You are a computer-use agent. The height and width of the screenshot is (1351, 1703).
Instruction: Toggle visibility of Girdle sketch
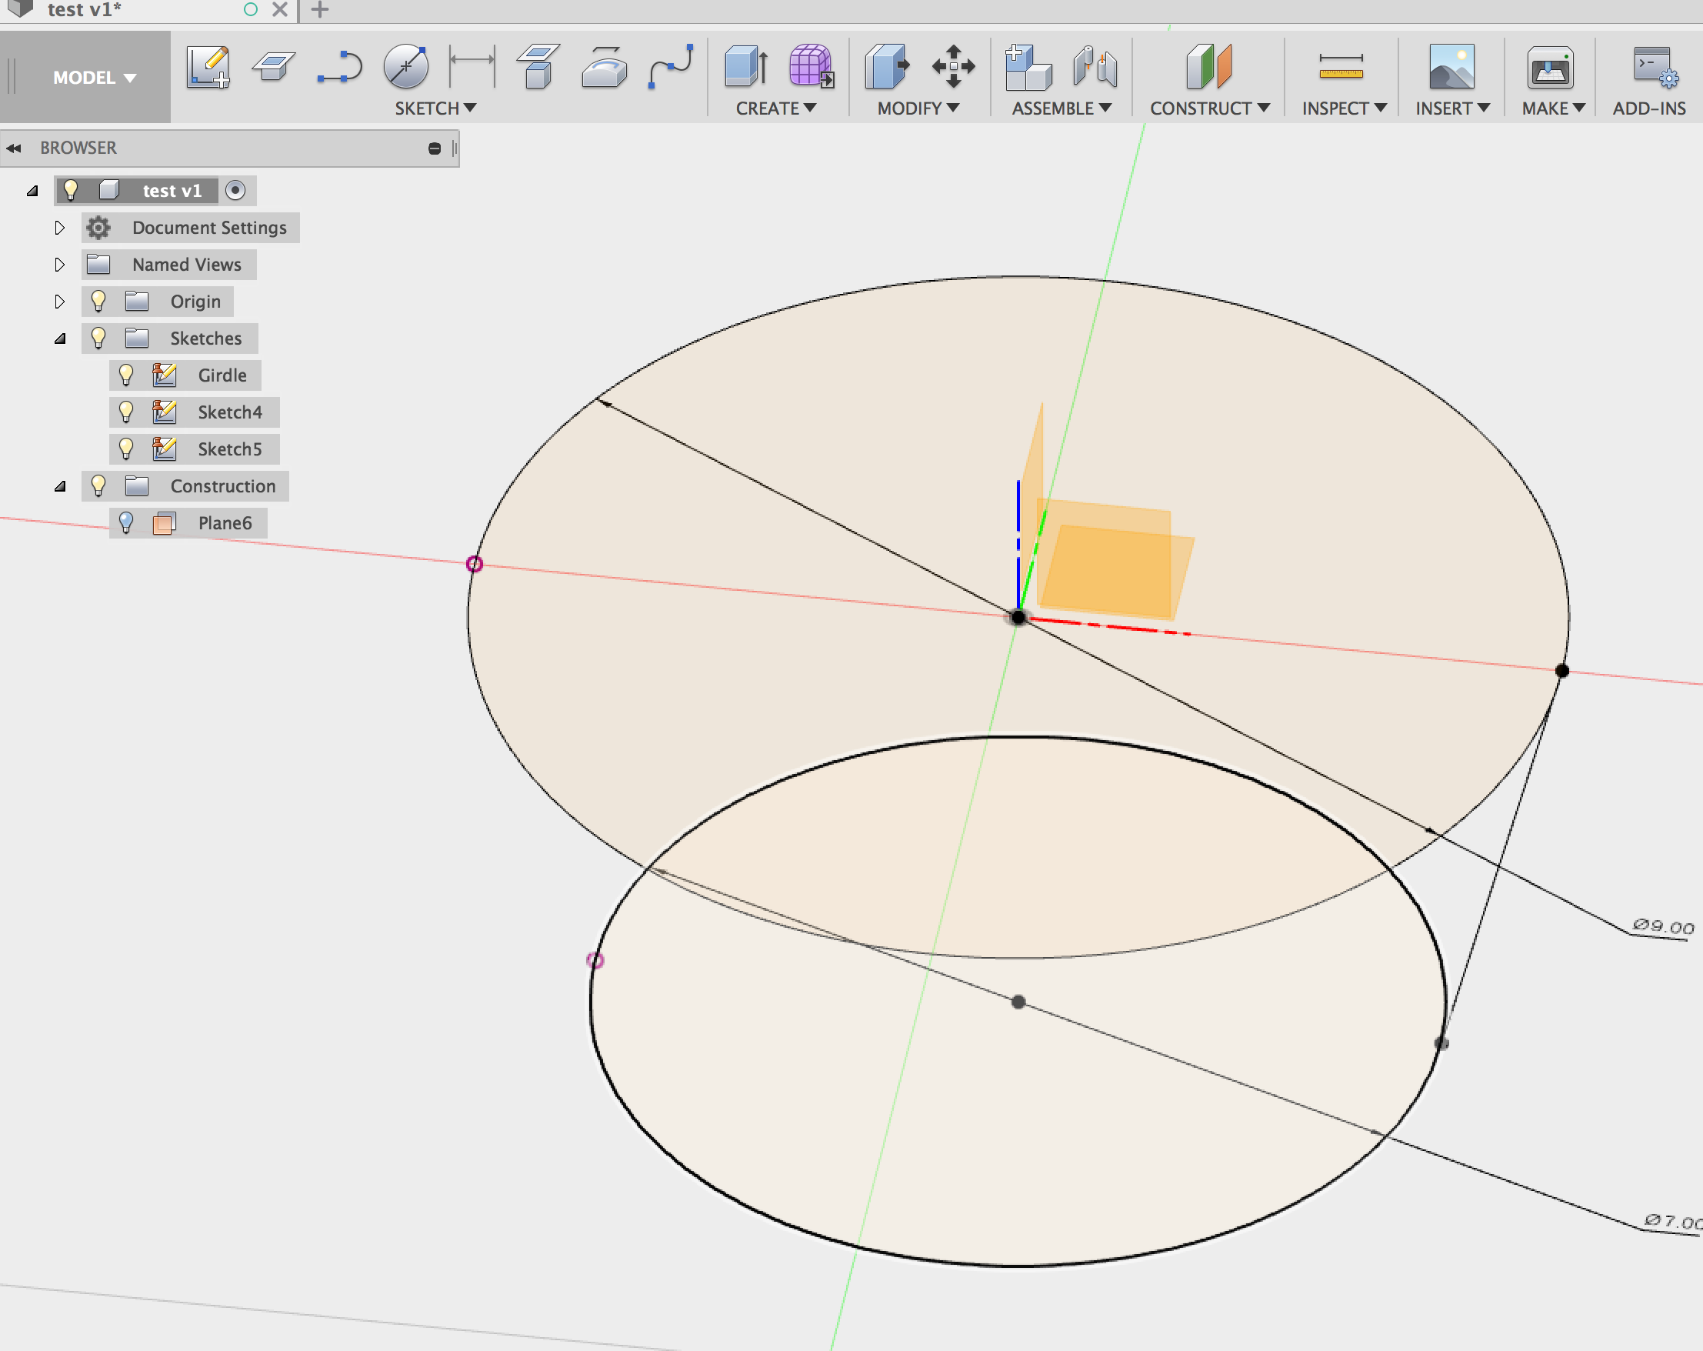coord(125,375)
